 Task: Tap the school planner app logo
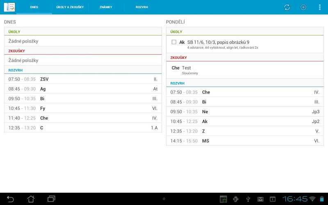tap(9, 7)
